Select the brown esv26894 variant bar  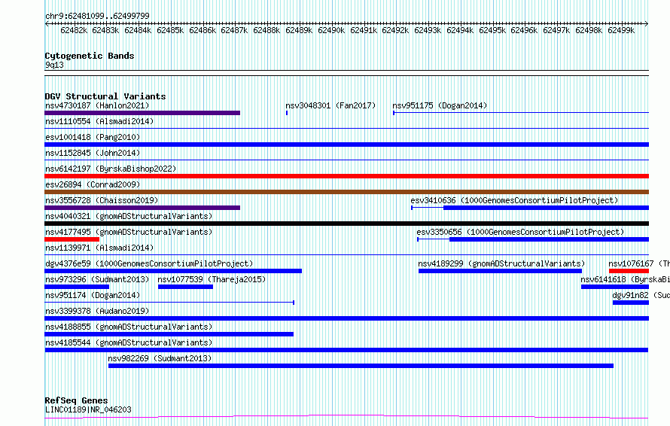(x=346, y=192)
